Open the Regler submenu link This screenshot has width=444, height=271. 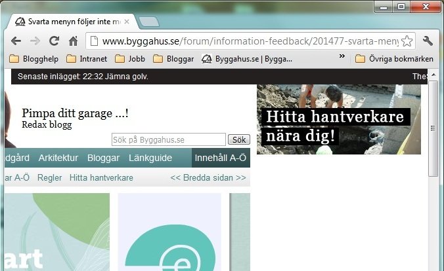coord(49,178)
